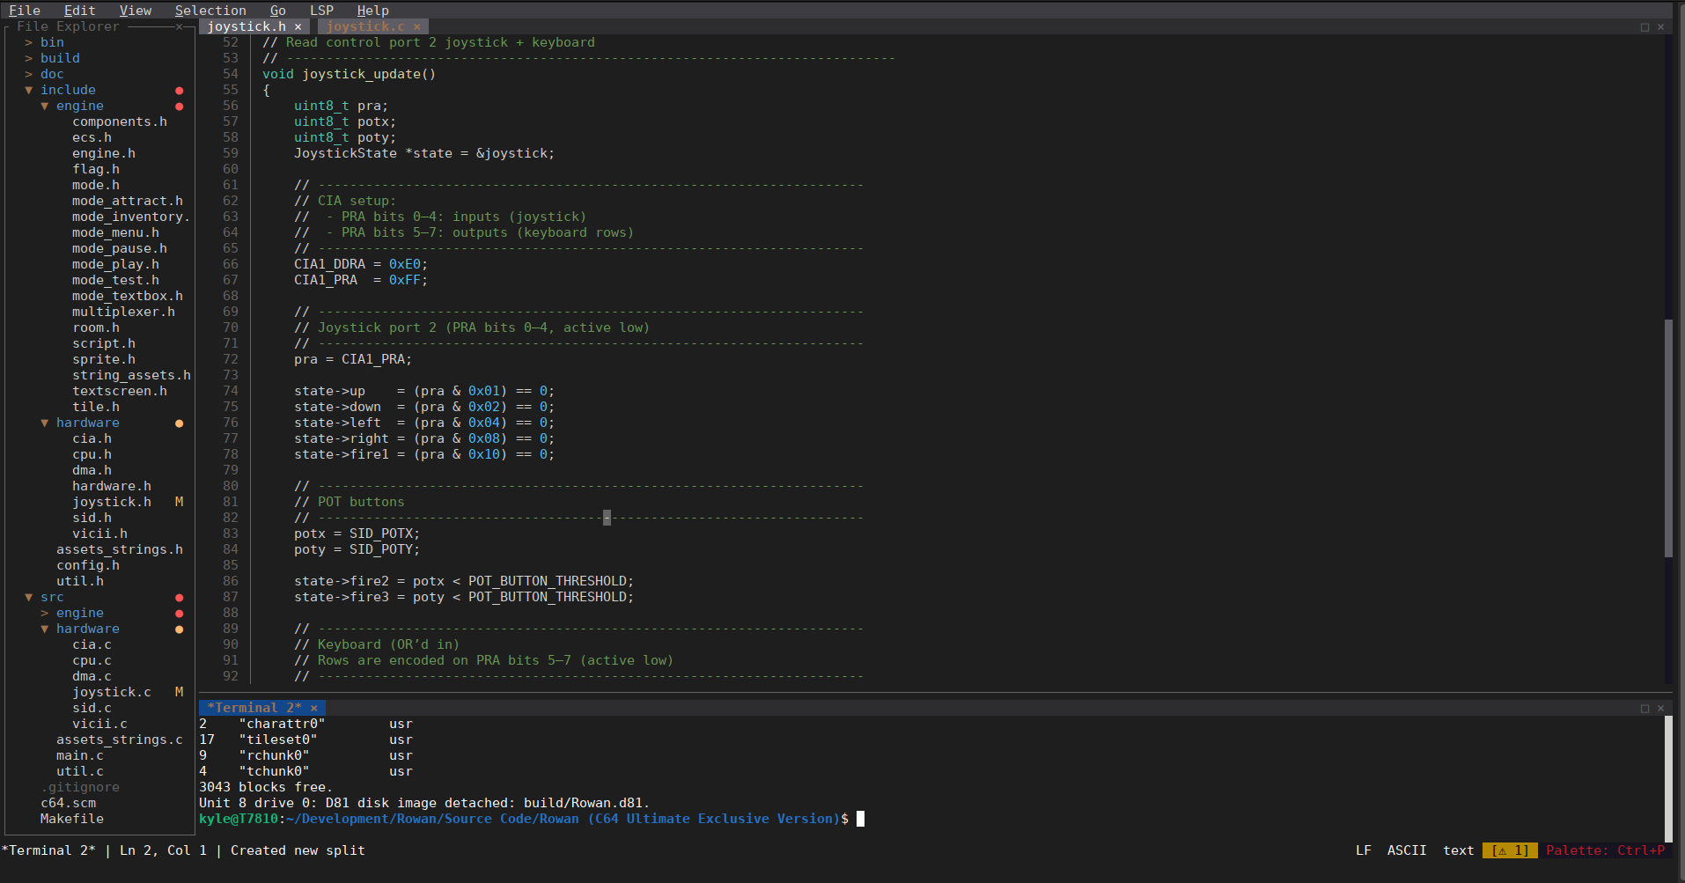Close Terminal 2 tab with its ×
This screenshot has width=1685, height=883.
coord(313,708)
